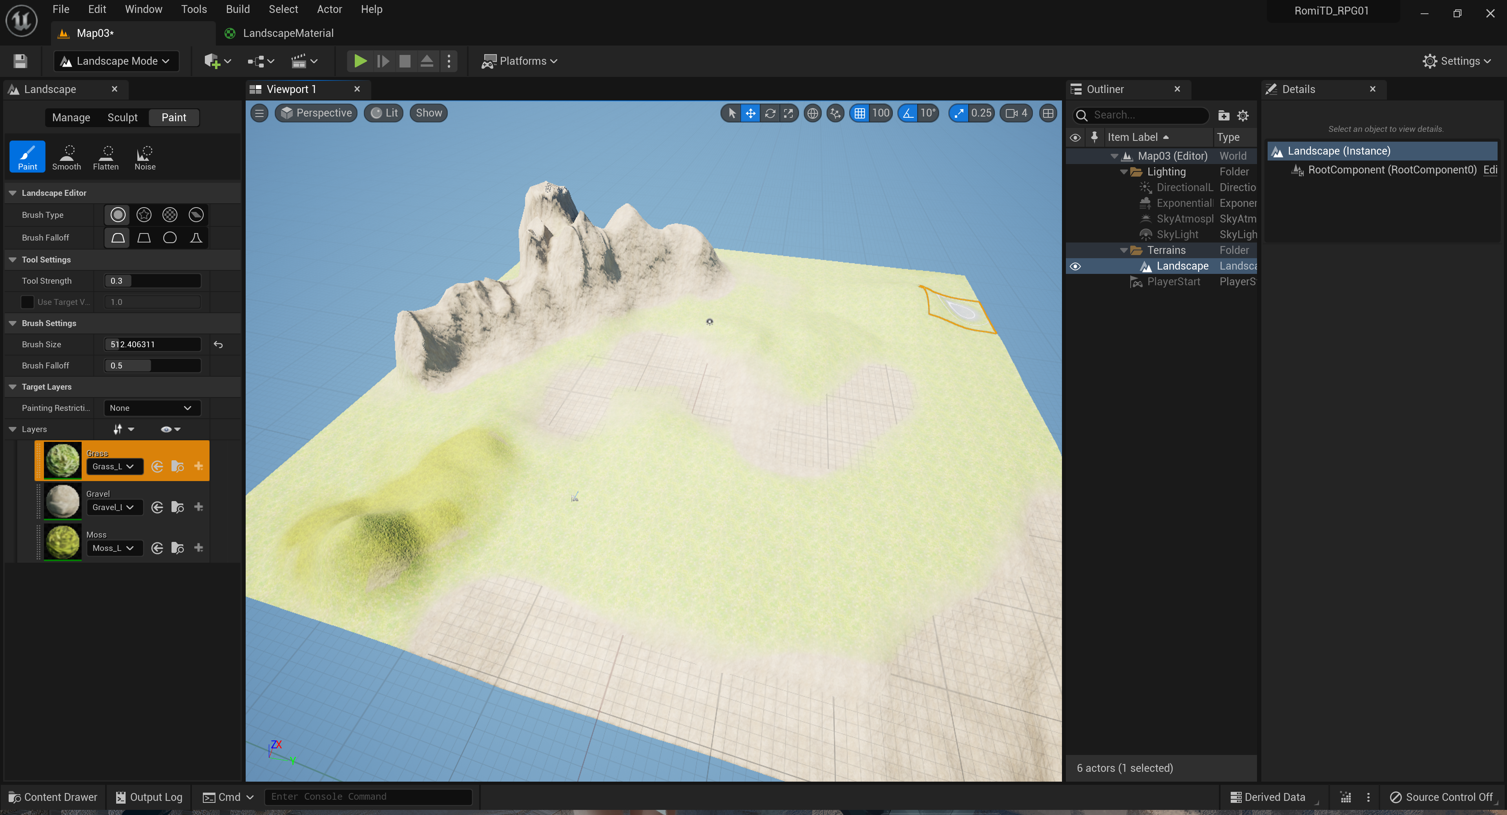This screenshot has width=1507, height=815.
Task: Select the Smooth landscape tool
Action: tap(67, 157)
